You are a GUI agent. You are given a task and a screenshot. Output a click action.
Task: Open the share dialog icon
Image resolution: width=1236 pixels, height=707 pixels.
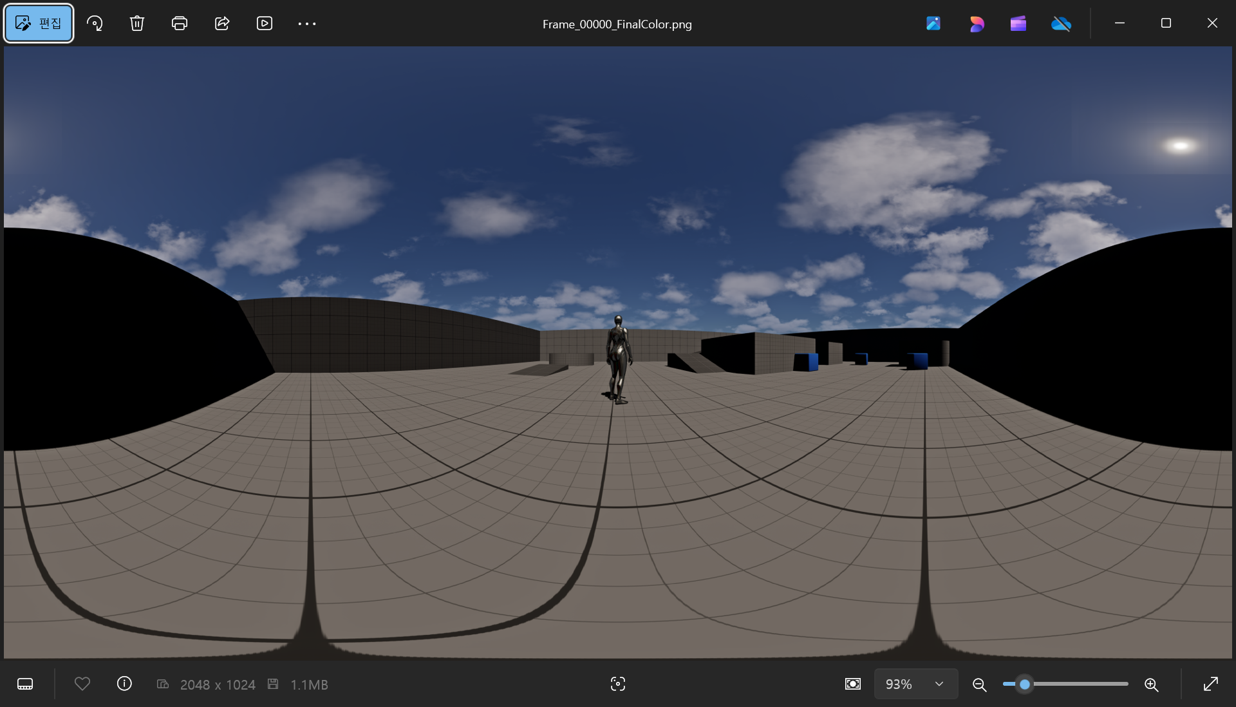222,24
